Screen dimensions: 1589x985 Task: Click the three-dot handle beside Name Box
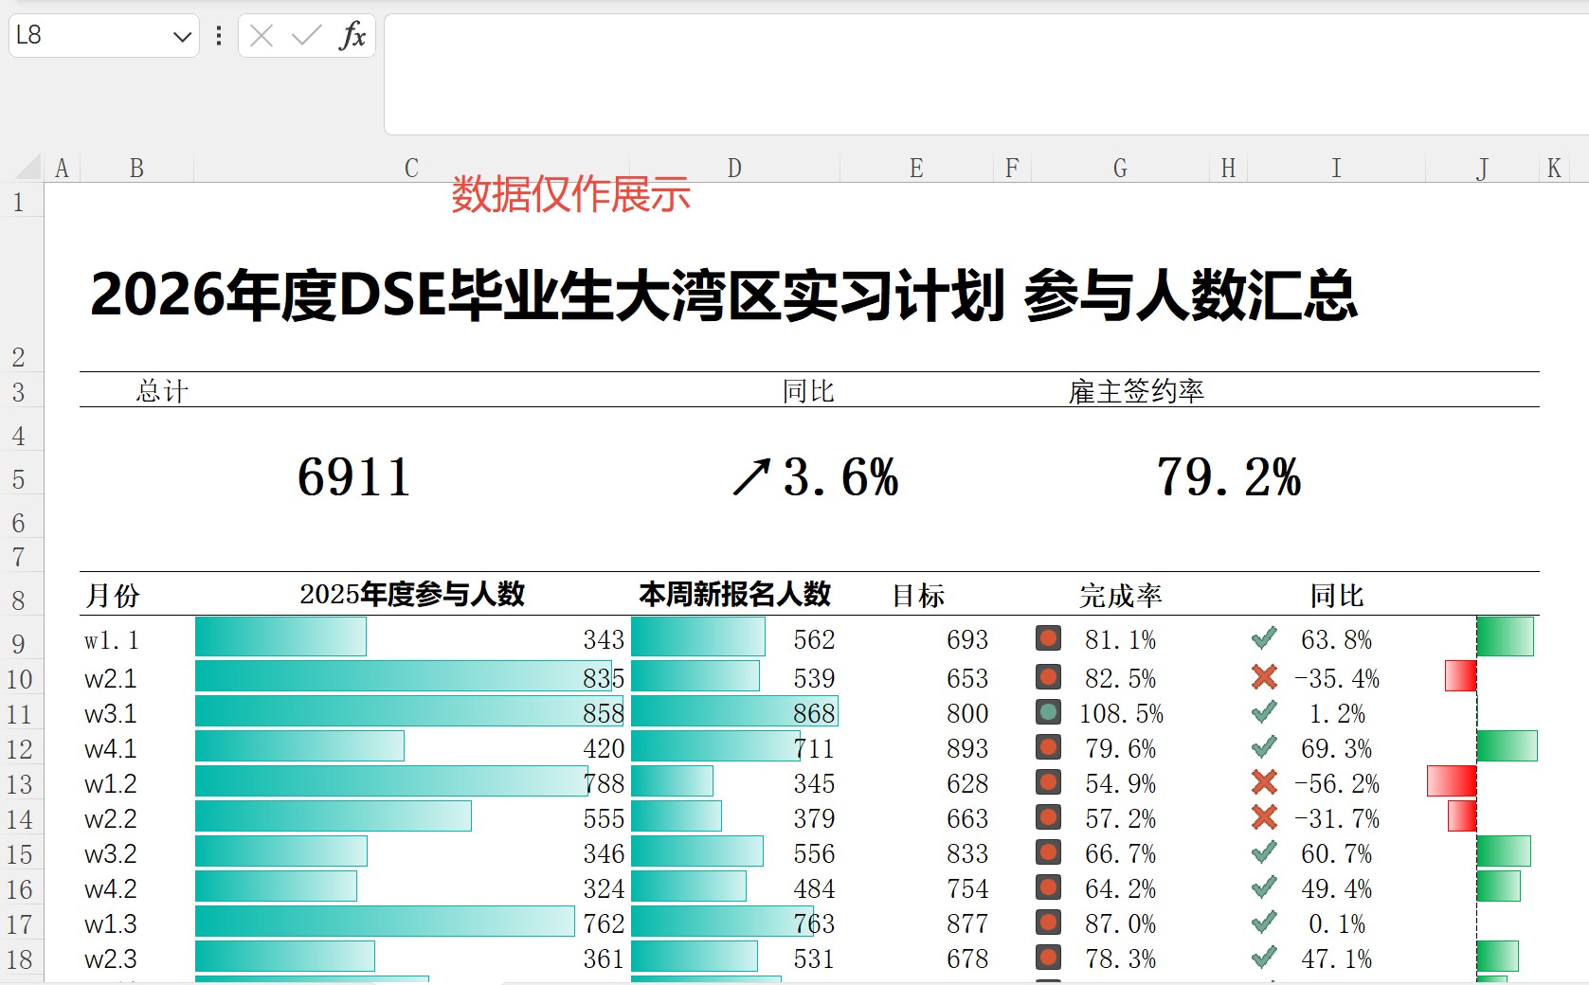(x=219, y=36)
